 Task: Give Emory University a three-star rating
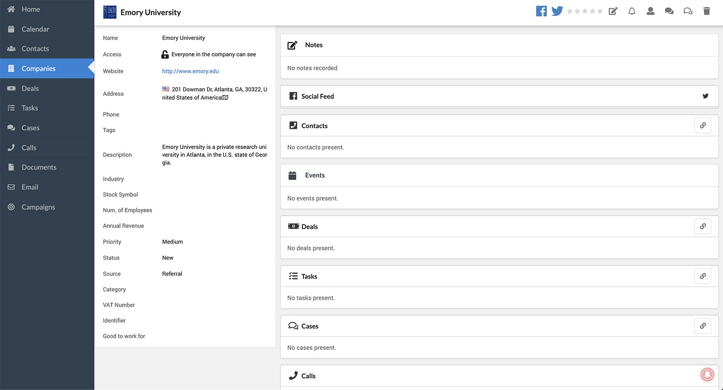point(585,11)
